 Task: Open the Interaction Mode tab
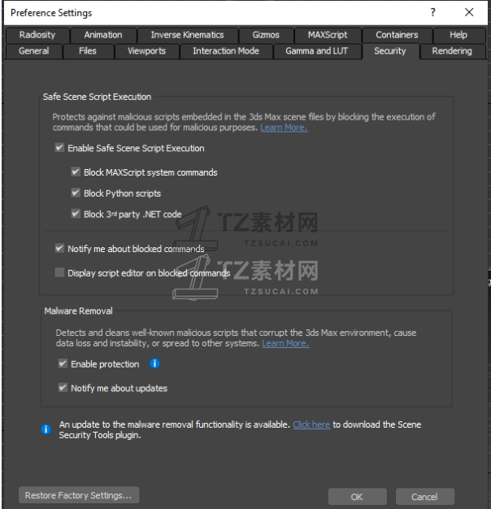[x=226, y=51]
